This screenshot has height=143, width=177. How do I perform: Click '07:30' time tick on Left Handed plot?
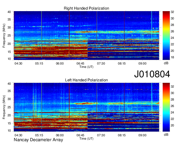coord(101,135)
